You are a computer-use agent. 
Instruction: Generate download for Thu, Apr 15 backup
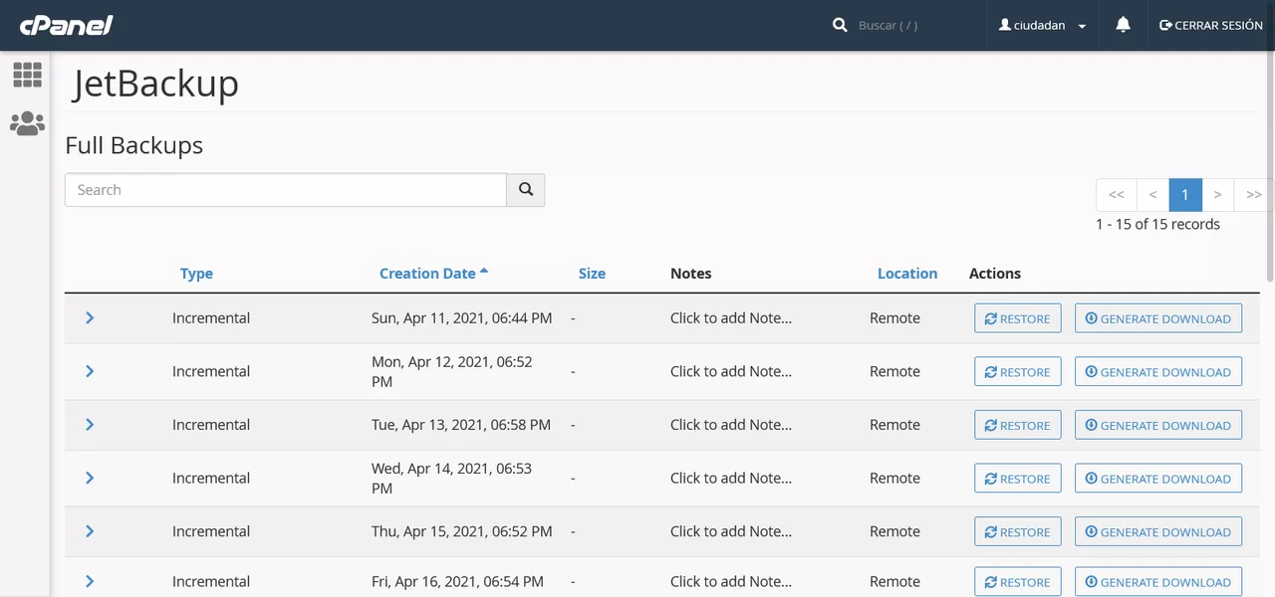pos(1158,531)
